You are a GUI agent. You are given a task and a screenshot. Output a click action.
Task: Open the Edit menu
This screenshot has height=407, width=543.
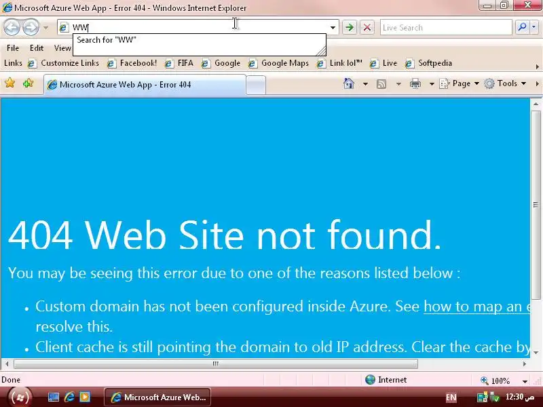[x=37, y=48]
